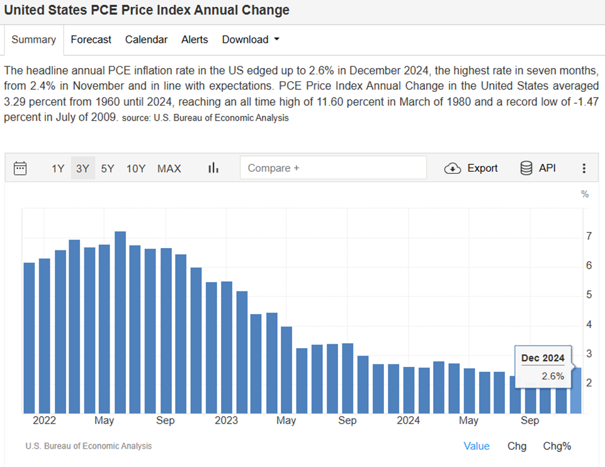This screenshot has height=467, width=605.
Task: Expand the Download dropdown menu
Action: point(250,39)
